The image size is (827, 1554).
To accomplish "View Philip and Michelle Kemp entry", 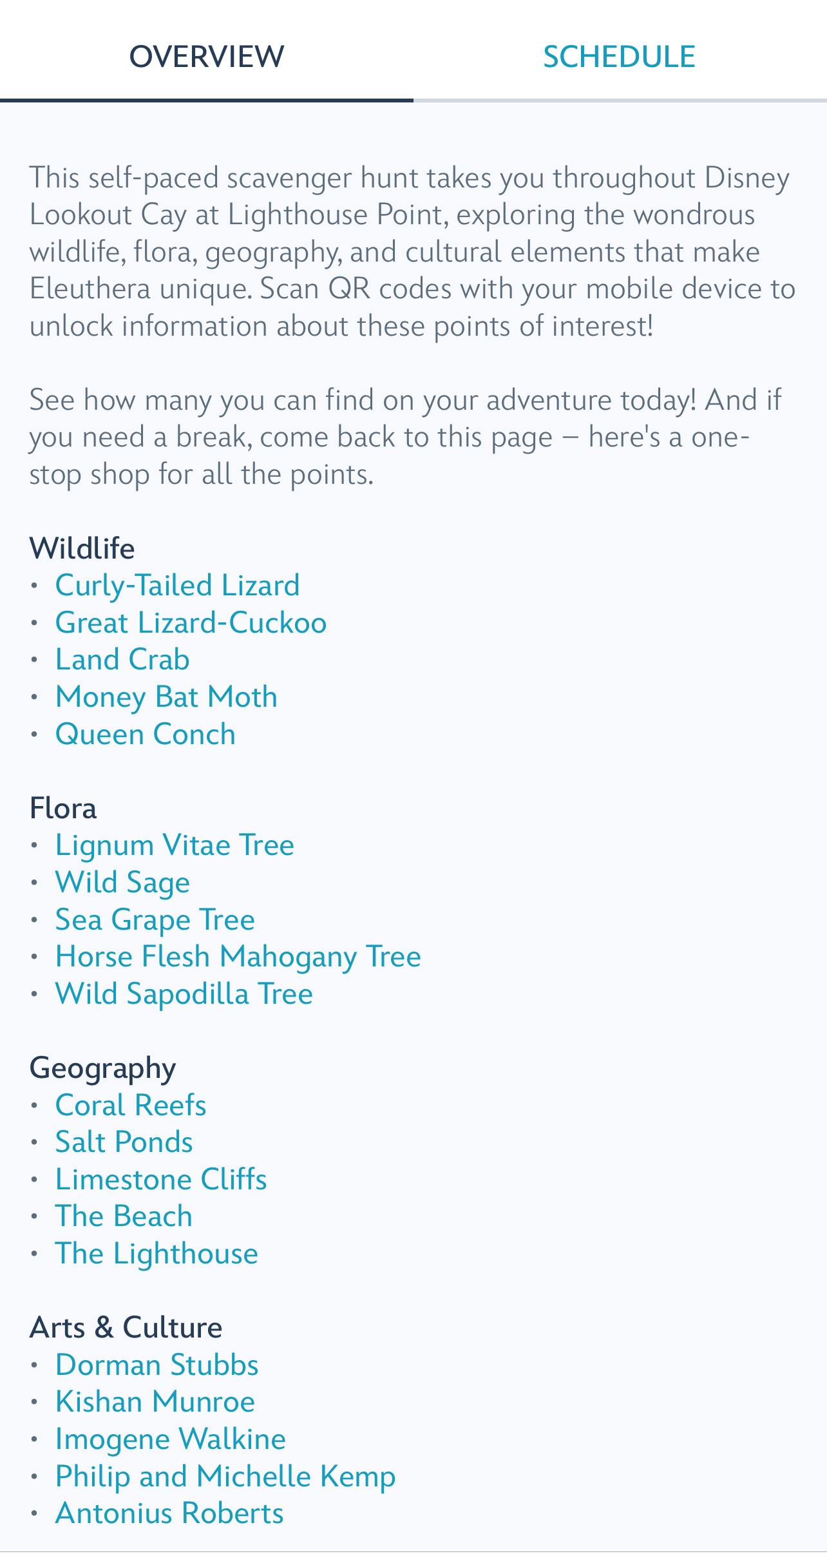I will click(x=225, y=1477).
